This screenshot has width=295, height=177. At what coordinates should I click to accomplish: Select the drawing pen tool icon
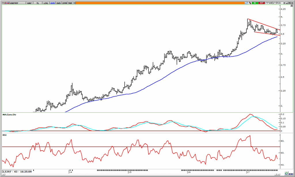(x=250, y=3)
